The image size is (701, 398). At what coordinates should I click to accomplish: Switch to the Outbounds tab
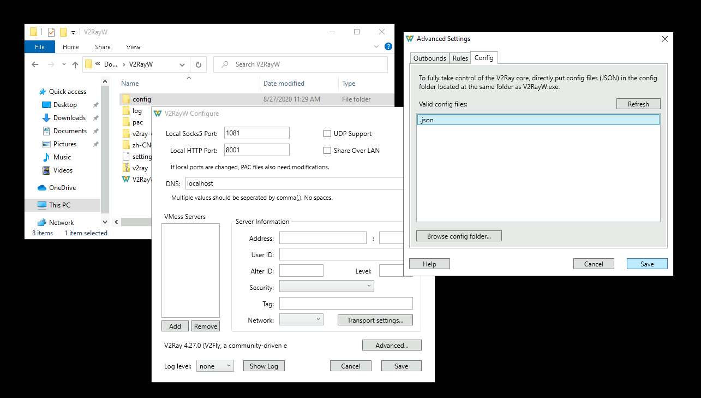[x=430, y=58]
